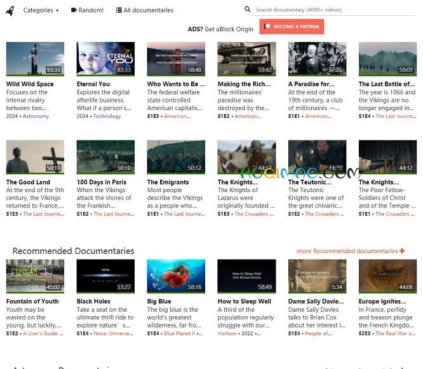Click the Astronomy category link
Screen dimensions: 423x369
(x=36, y=116)
